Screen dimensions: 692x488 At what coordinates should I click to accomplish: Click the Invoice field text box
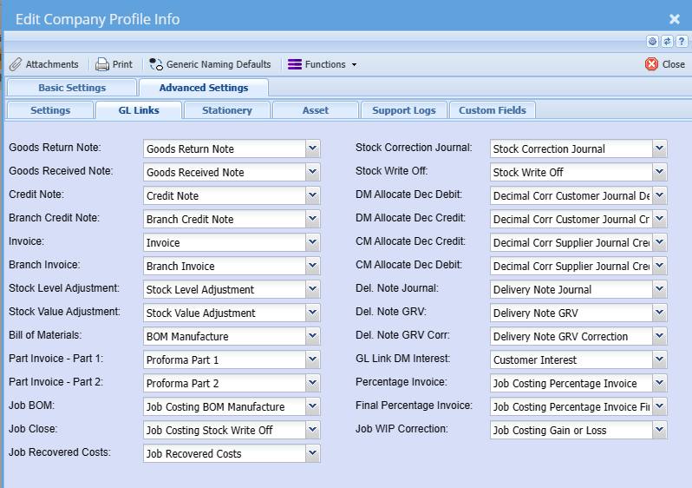click(224, 243)
